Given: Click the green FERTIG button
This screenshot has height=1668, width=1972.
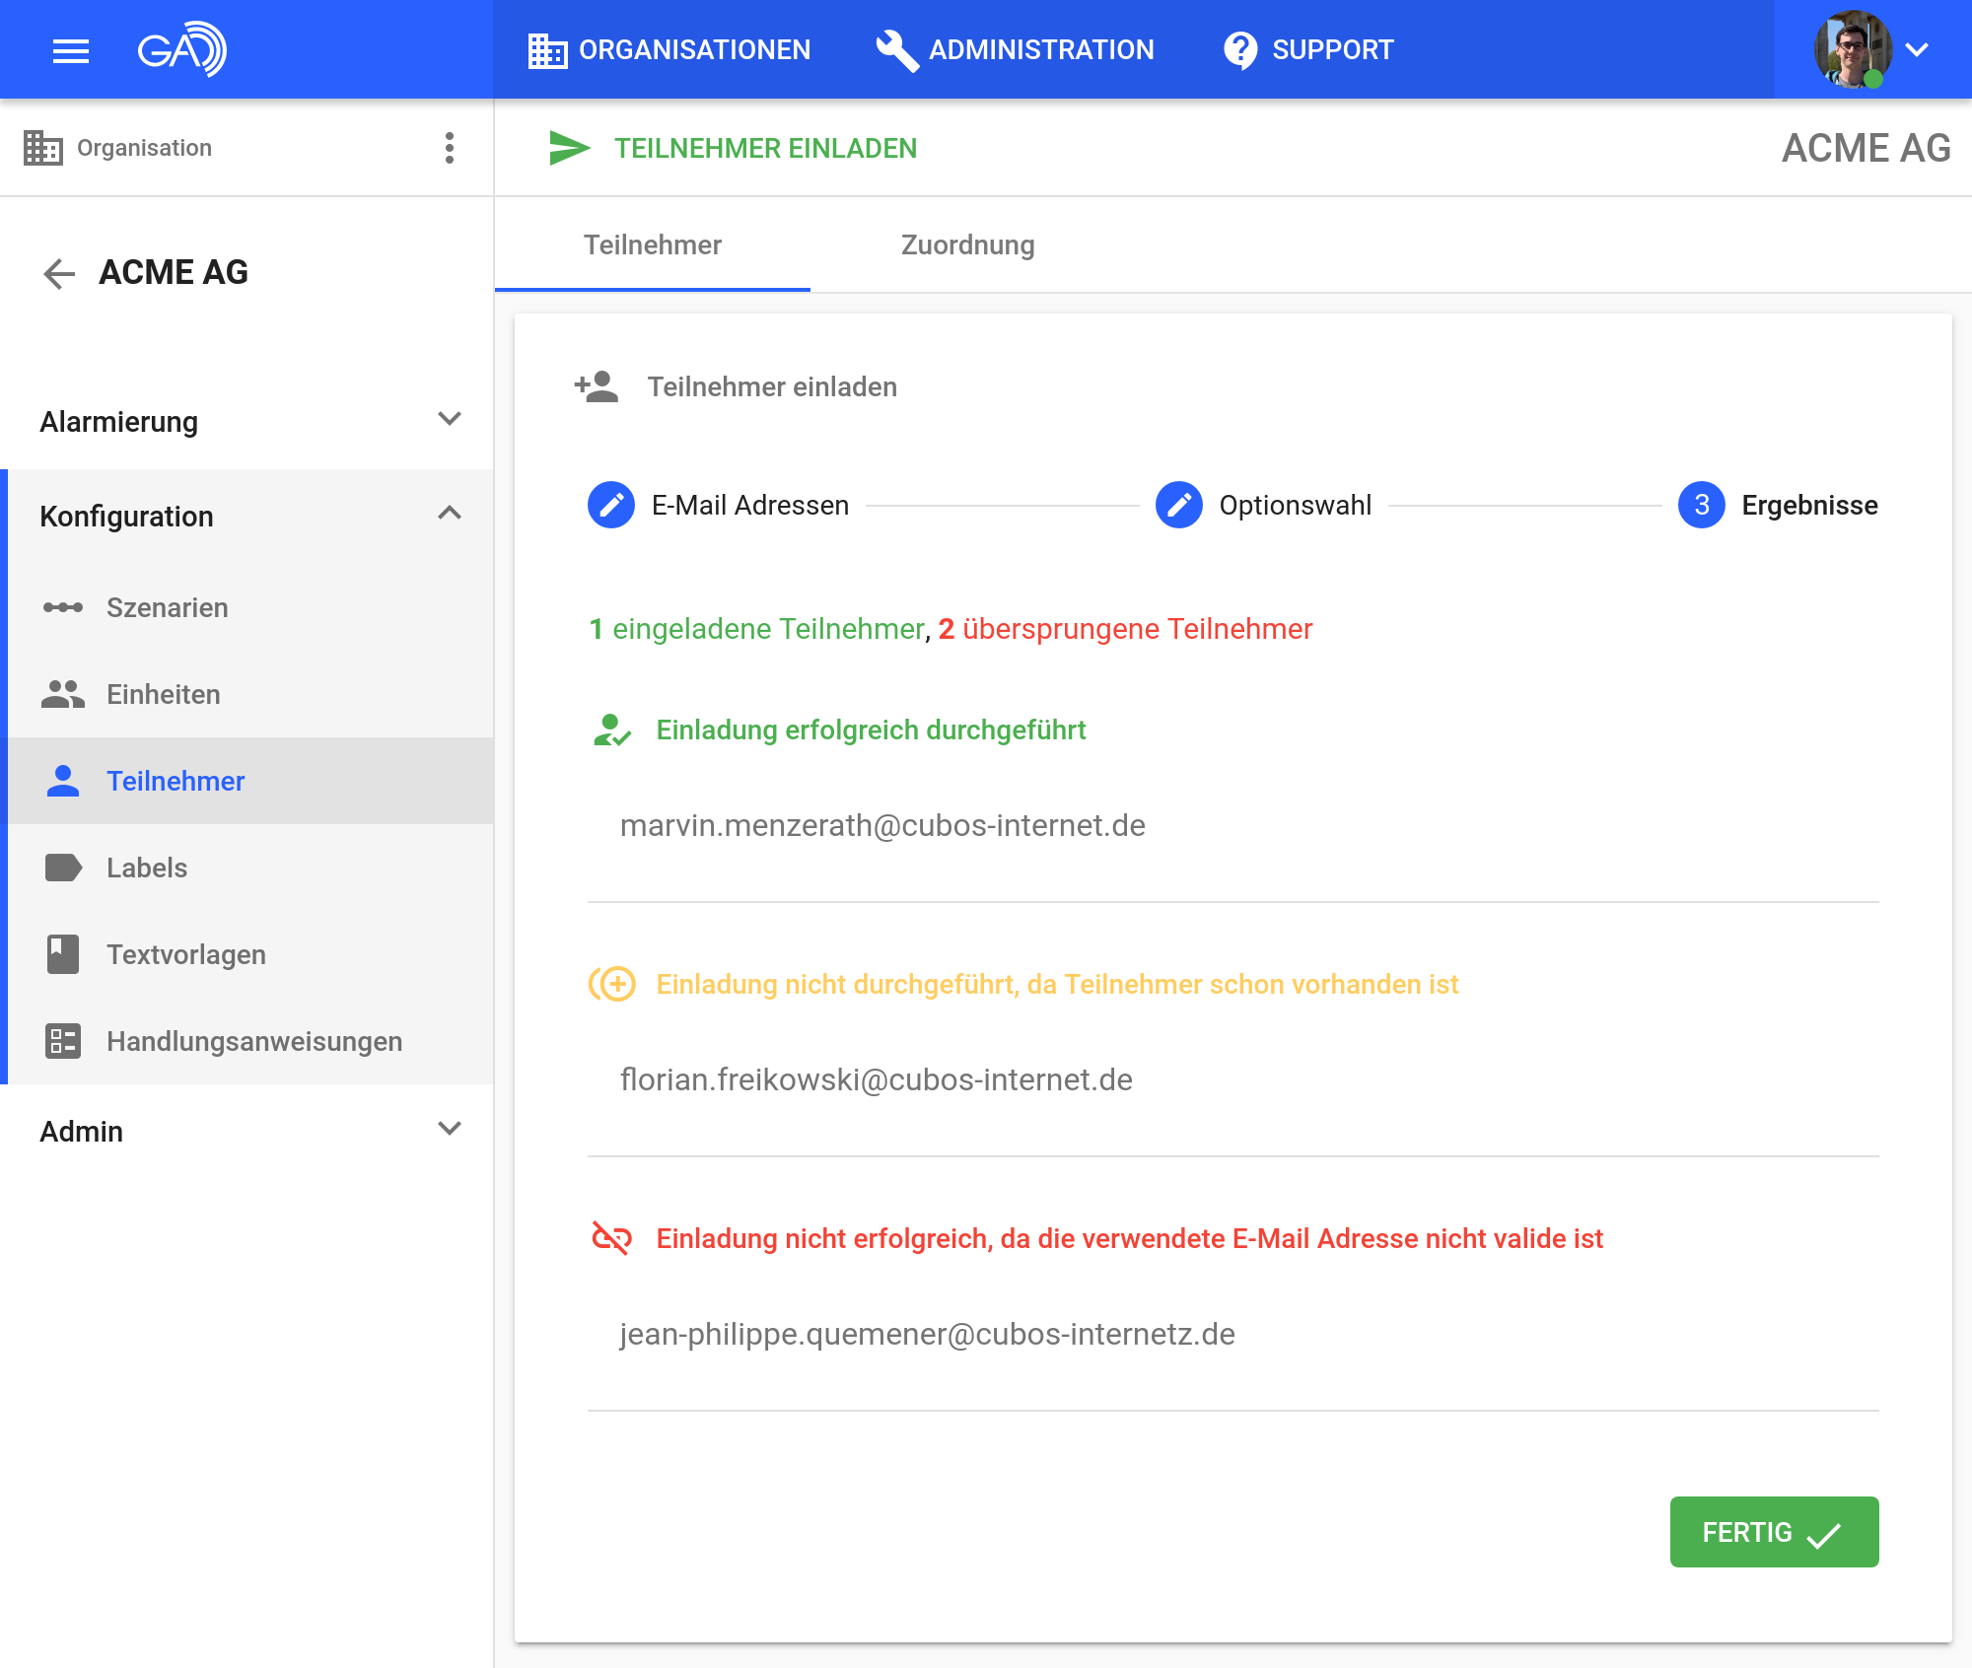Looking at the screenshot, I should (1773, 1532).
